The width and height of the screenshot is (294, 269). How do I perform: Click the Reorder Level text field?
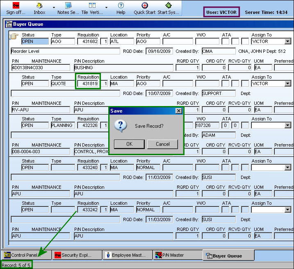click(65, 51)
